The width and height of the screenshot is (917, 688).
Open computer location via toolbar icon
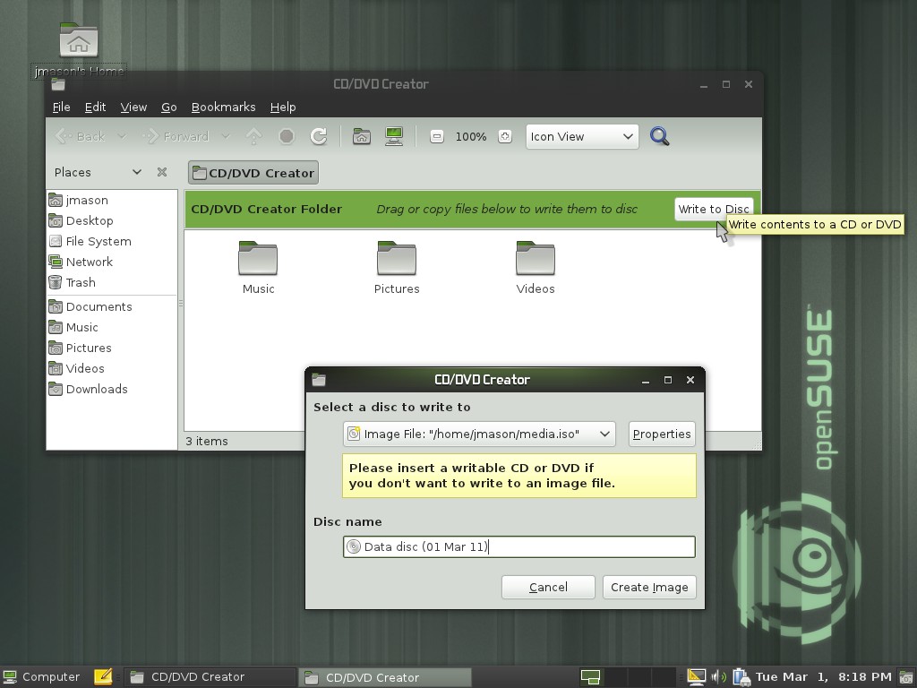[x=394, y=136]
